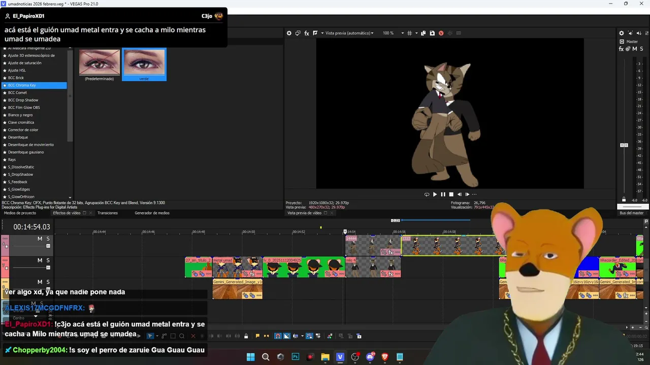The image size is (650, 365).
Task: Open the Vista previa (automático) quality dropdown
Action: click(x=349, y=33)
